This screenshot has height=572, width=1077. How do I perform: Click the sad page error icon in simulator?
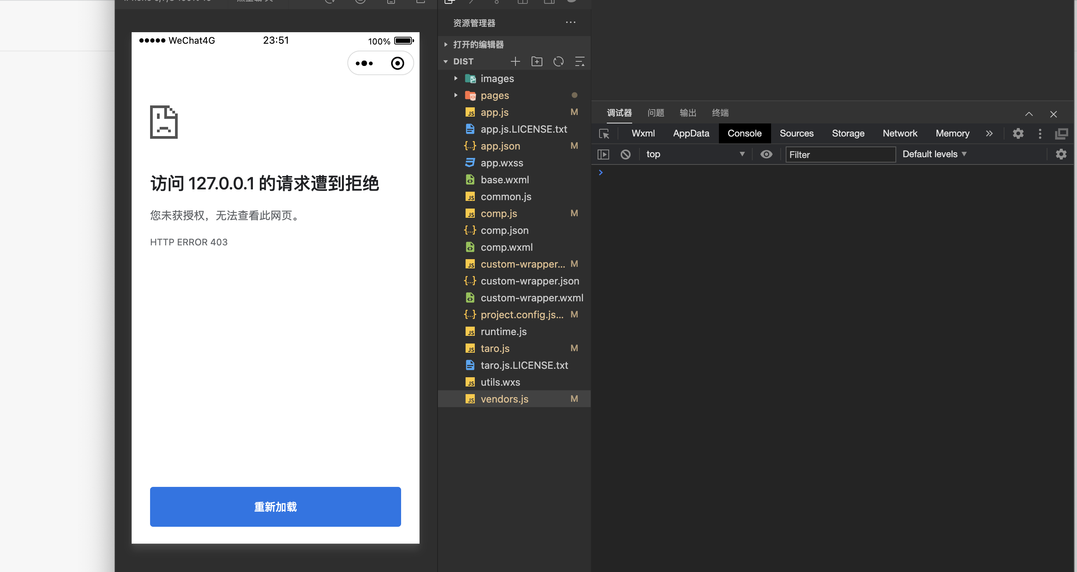(x=164, y=122)
